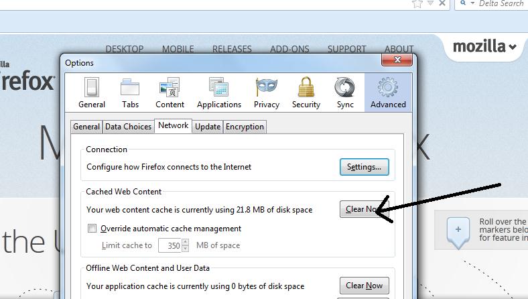
Task: Clear cached web content now
Action: [364, 209]
